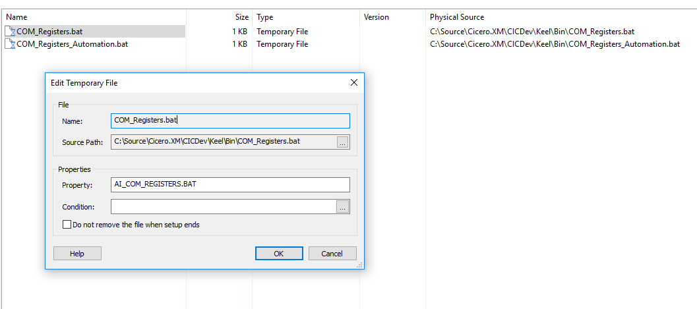Click the Source Path field
The width and height of the screenshot is (697, 309).
pyautogui.click(x=223, y=142)
